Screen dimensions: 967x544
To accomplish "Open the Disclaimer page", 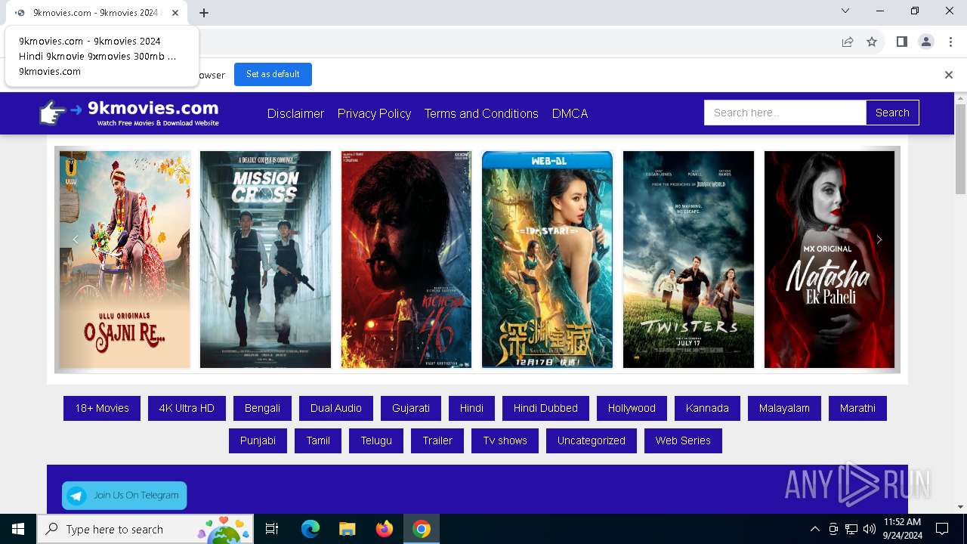I will [x=295, y=113].
